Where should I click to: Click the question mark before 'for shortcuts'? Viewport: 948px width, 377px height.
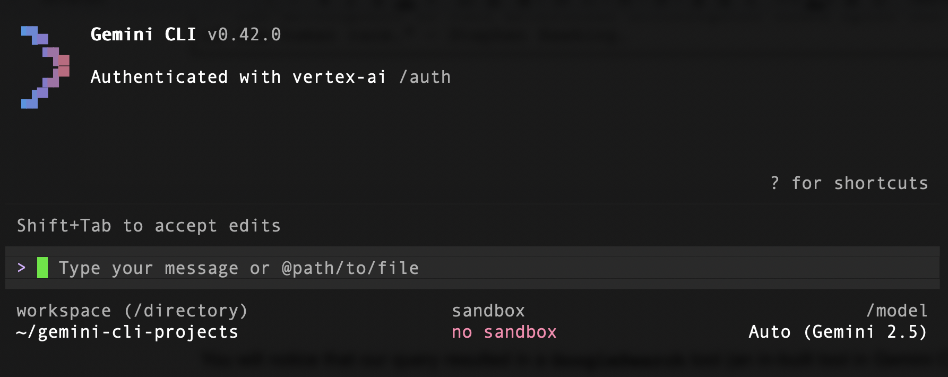(775, 183)
